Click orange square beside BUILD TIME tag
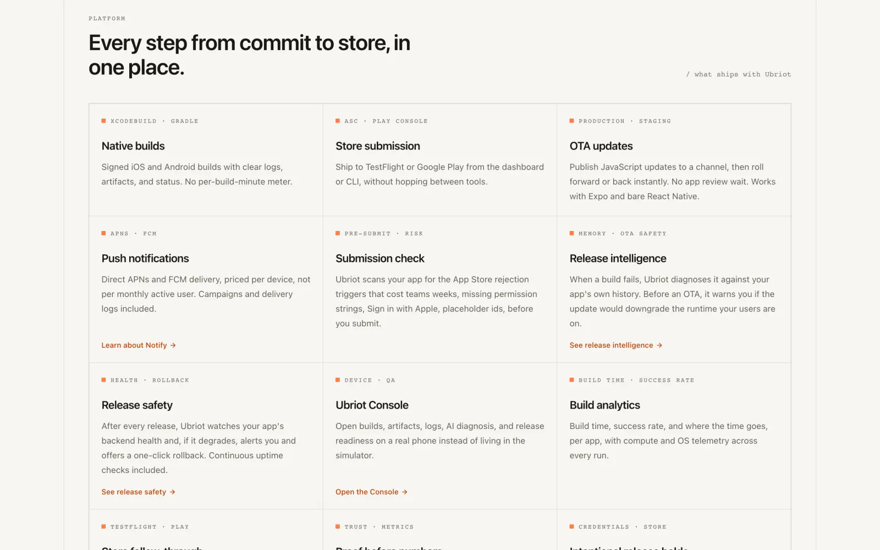 [572, 380]
